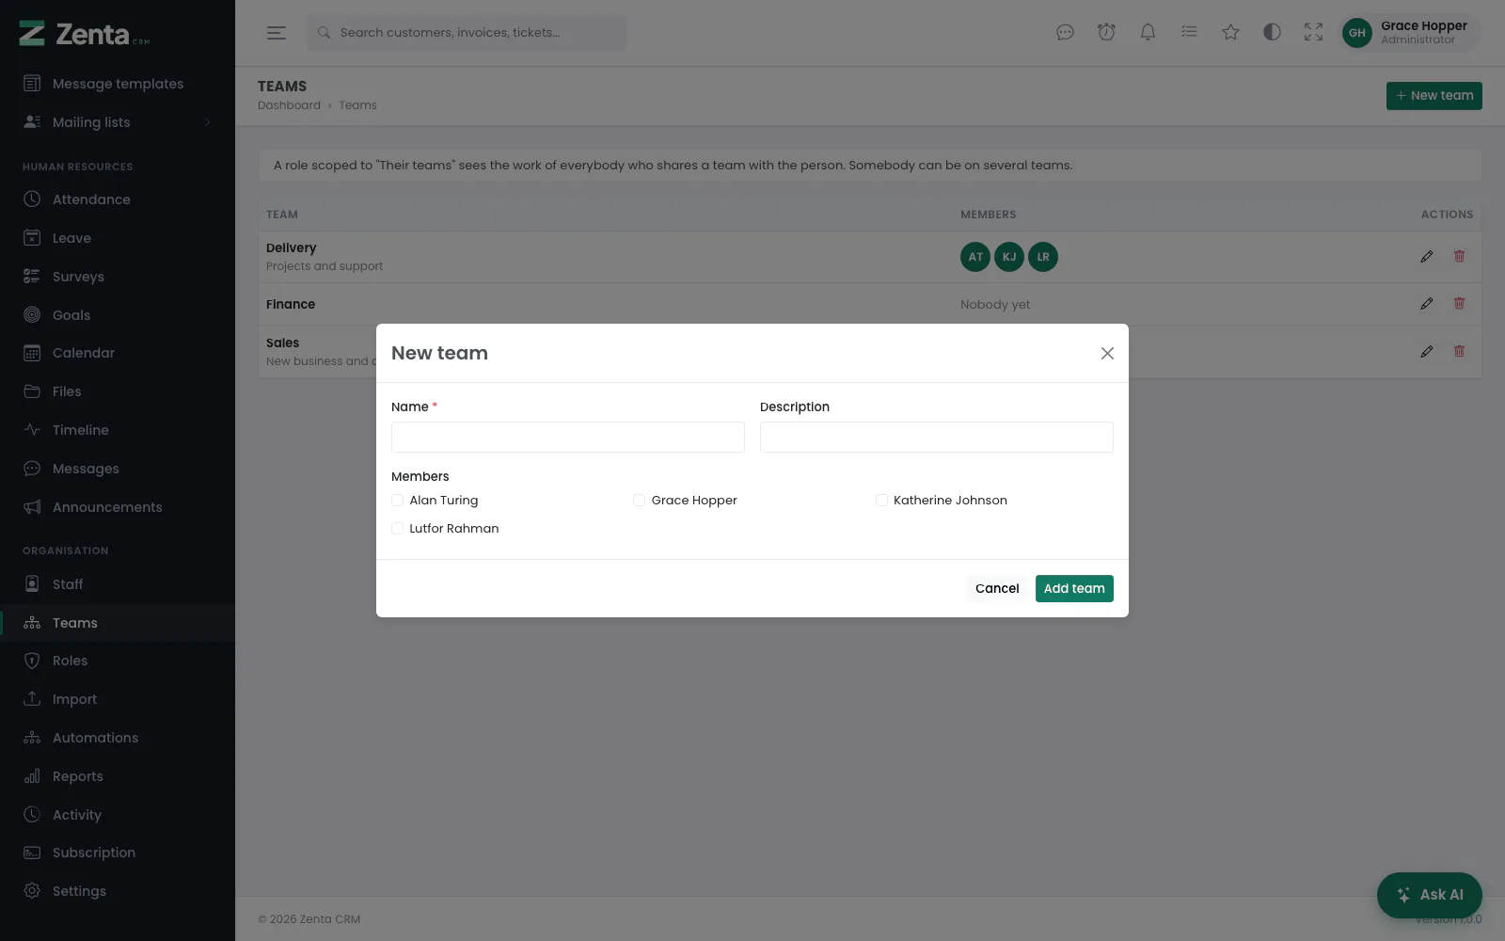Open Staff in the sidebar
This screenshot has width=1505, height=941.
(118, 584)
